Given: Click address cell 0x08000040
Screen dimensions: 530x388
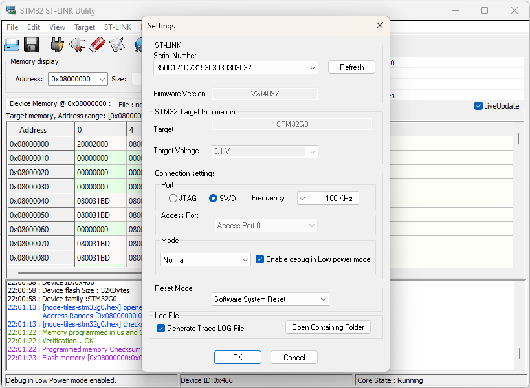Looking at the screenshot, I should [41, 201].
